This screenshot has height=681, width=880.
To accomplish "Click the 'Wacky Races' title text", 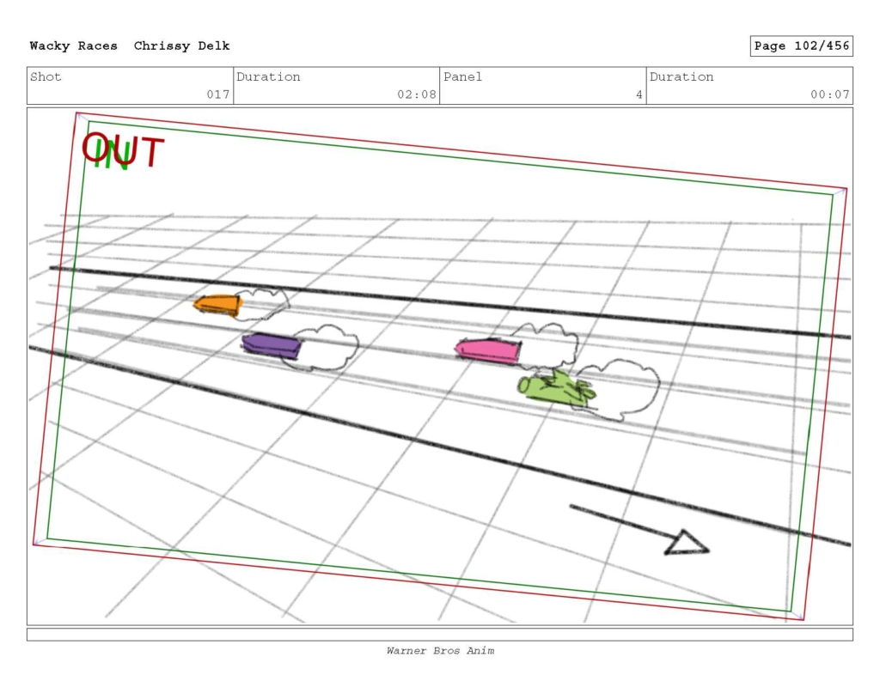I will point(74,46).
